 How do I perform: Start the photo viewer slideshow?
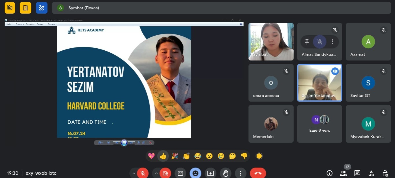tap(124, 143)
